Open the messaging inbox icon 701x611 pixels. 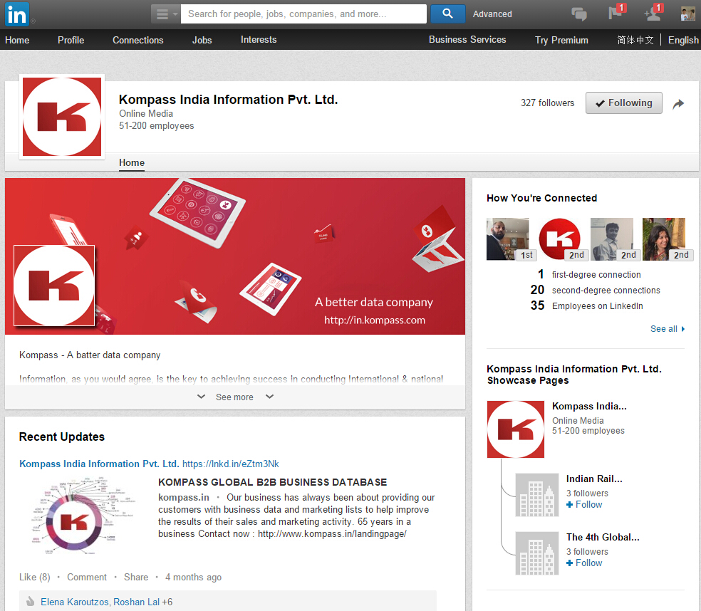579,14
